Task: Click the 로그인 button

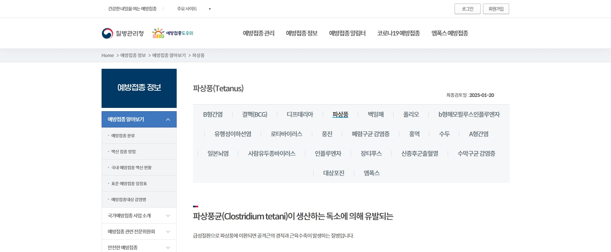Action: tap(468, 9)
